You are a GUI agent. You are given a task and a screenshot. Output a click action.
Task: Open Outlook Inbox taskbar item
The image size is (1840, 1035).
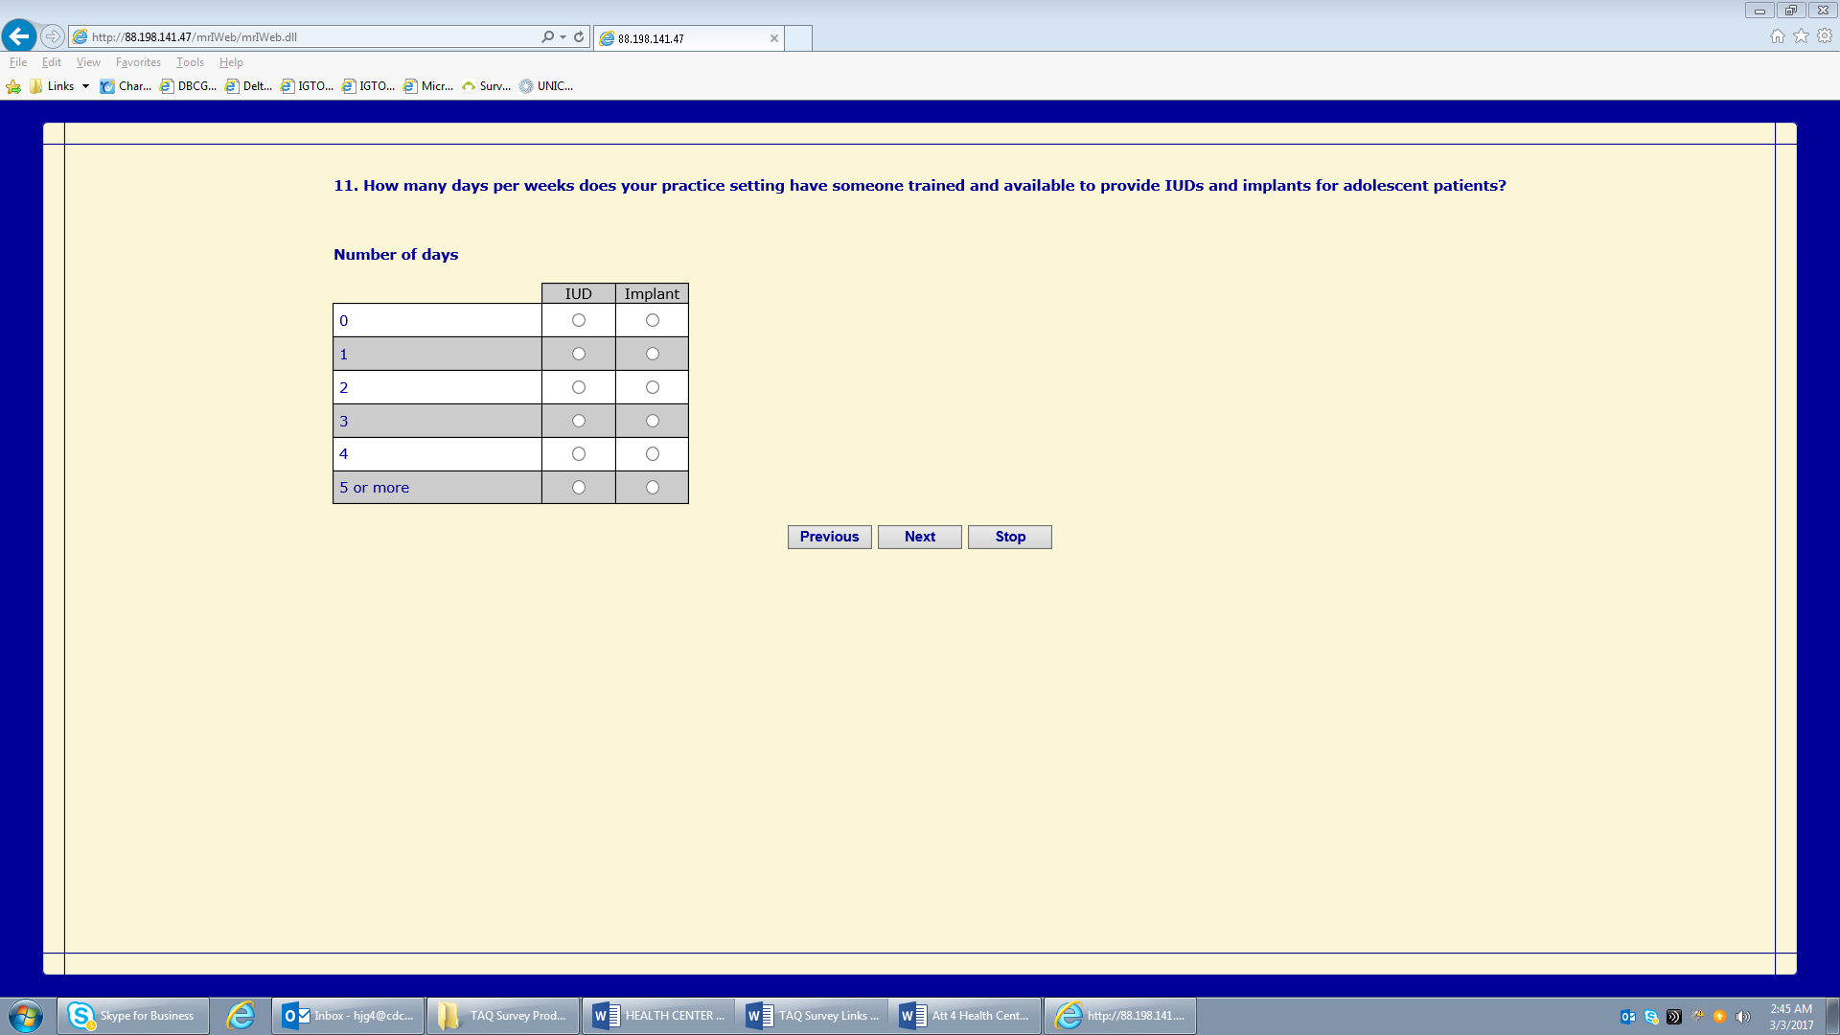coord(349,1016)
